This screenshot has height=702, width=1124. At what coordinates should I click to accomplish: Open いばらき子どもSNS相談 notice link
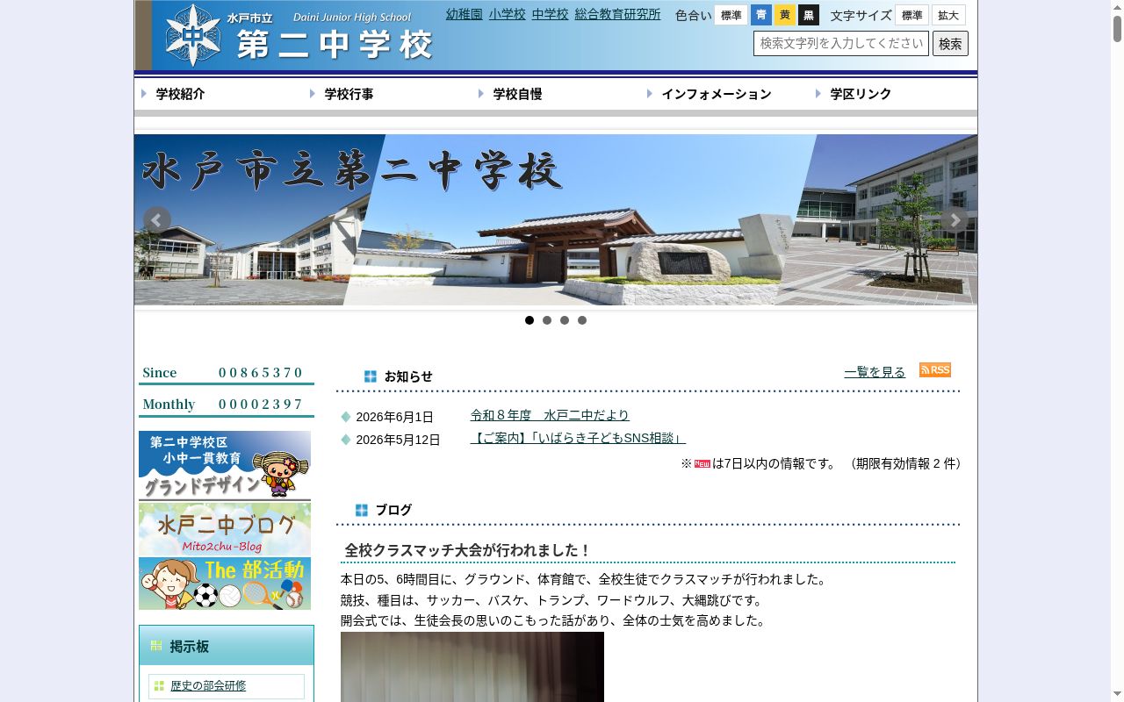(x=578, y=438)
